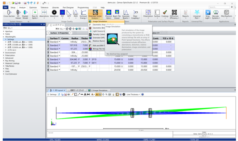Screen dimensions: 238x141
Task: Switch to the Setup ribbon tab
Action: click(13, 7)
